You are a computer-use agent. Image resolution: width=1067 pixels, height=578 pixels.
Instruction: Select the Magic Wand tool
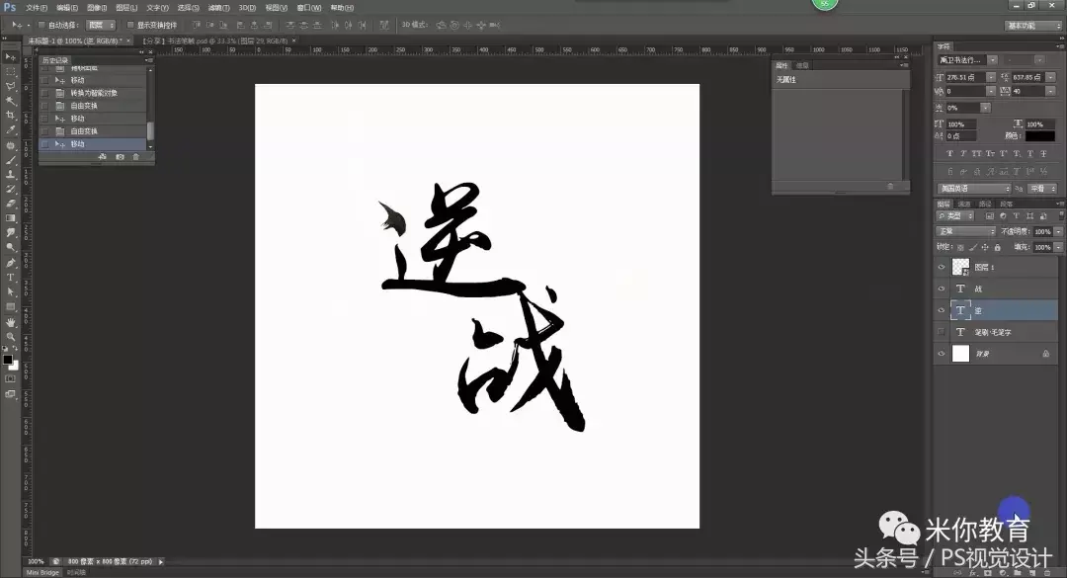(10, 101)
